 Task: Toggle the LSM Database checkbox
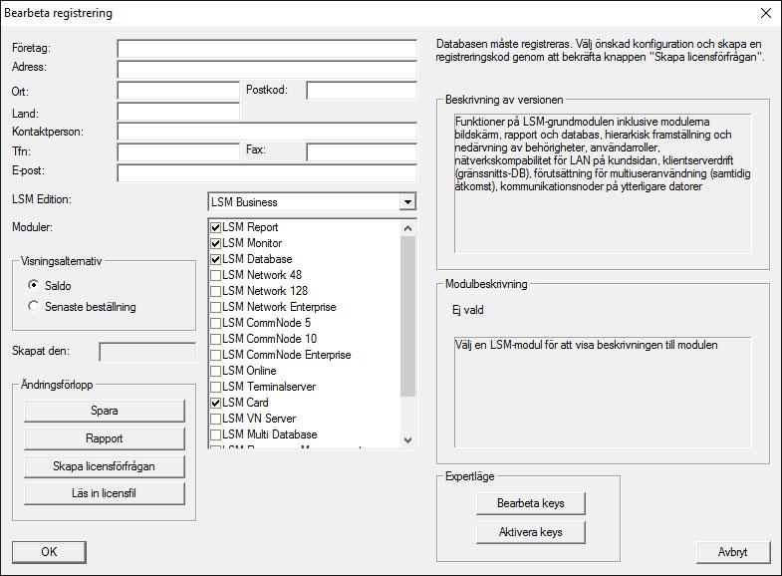tap(215, 259)
